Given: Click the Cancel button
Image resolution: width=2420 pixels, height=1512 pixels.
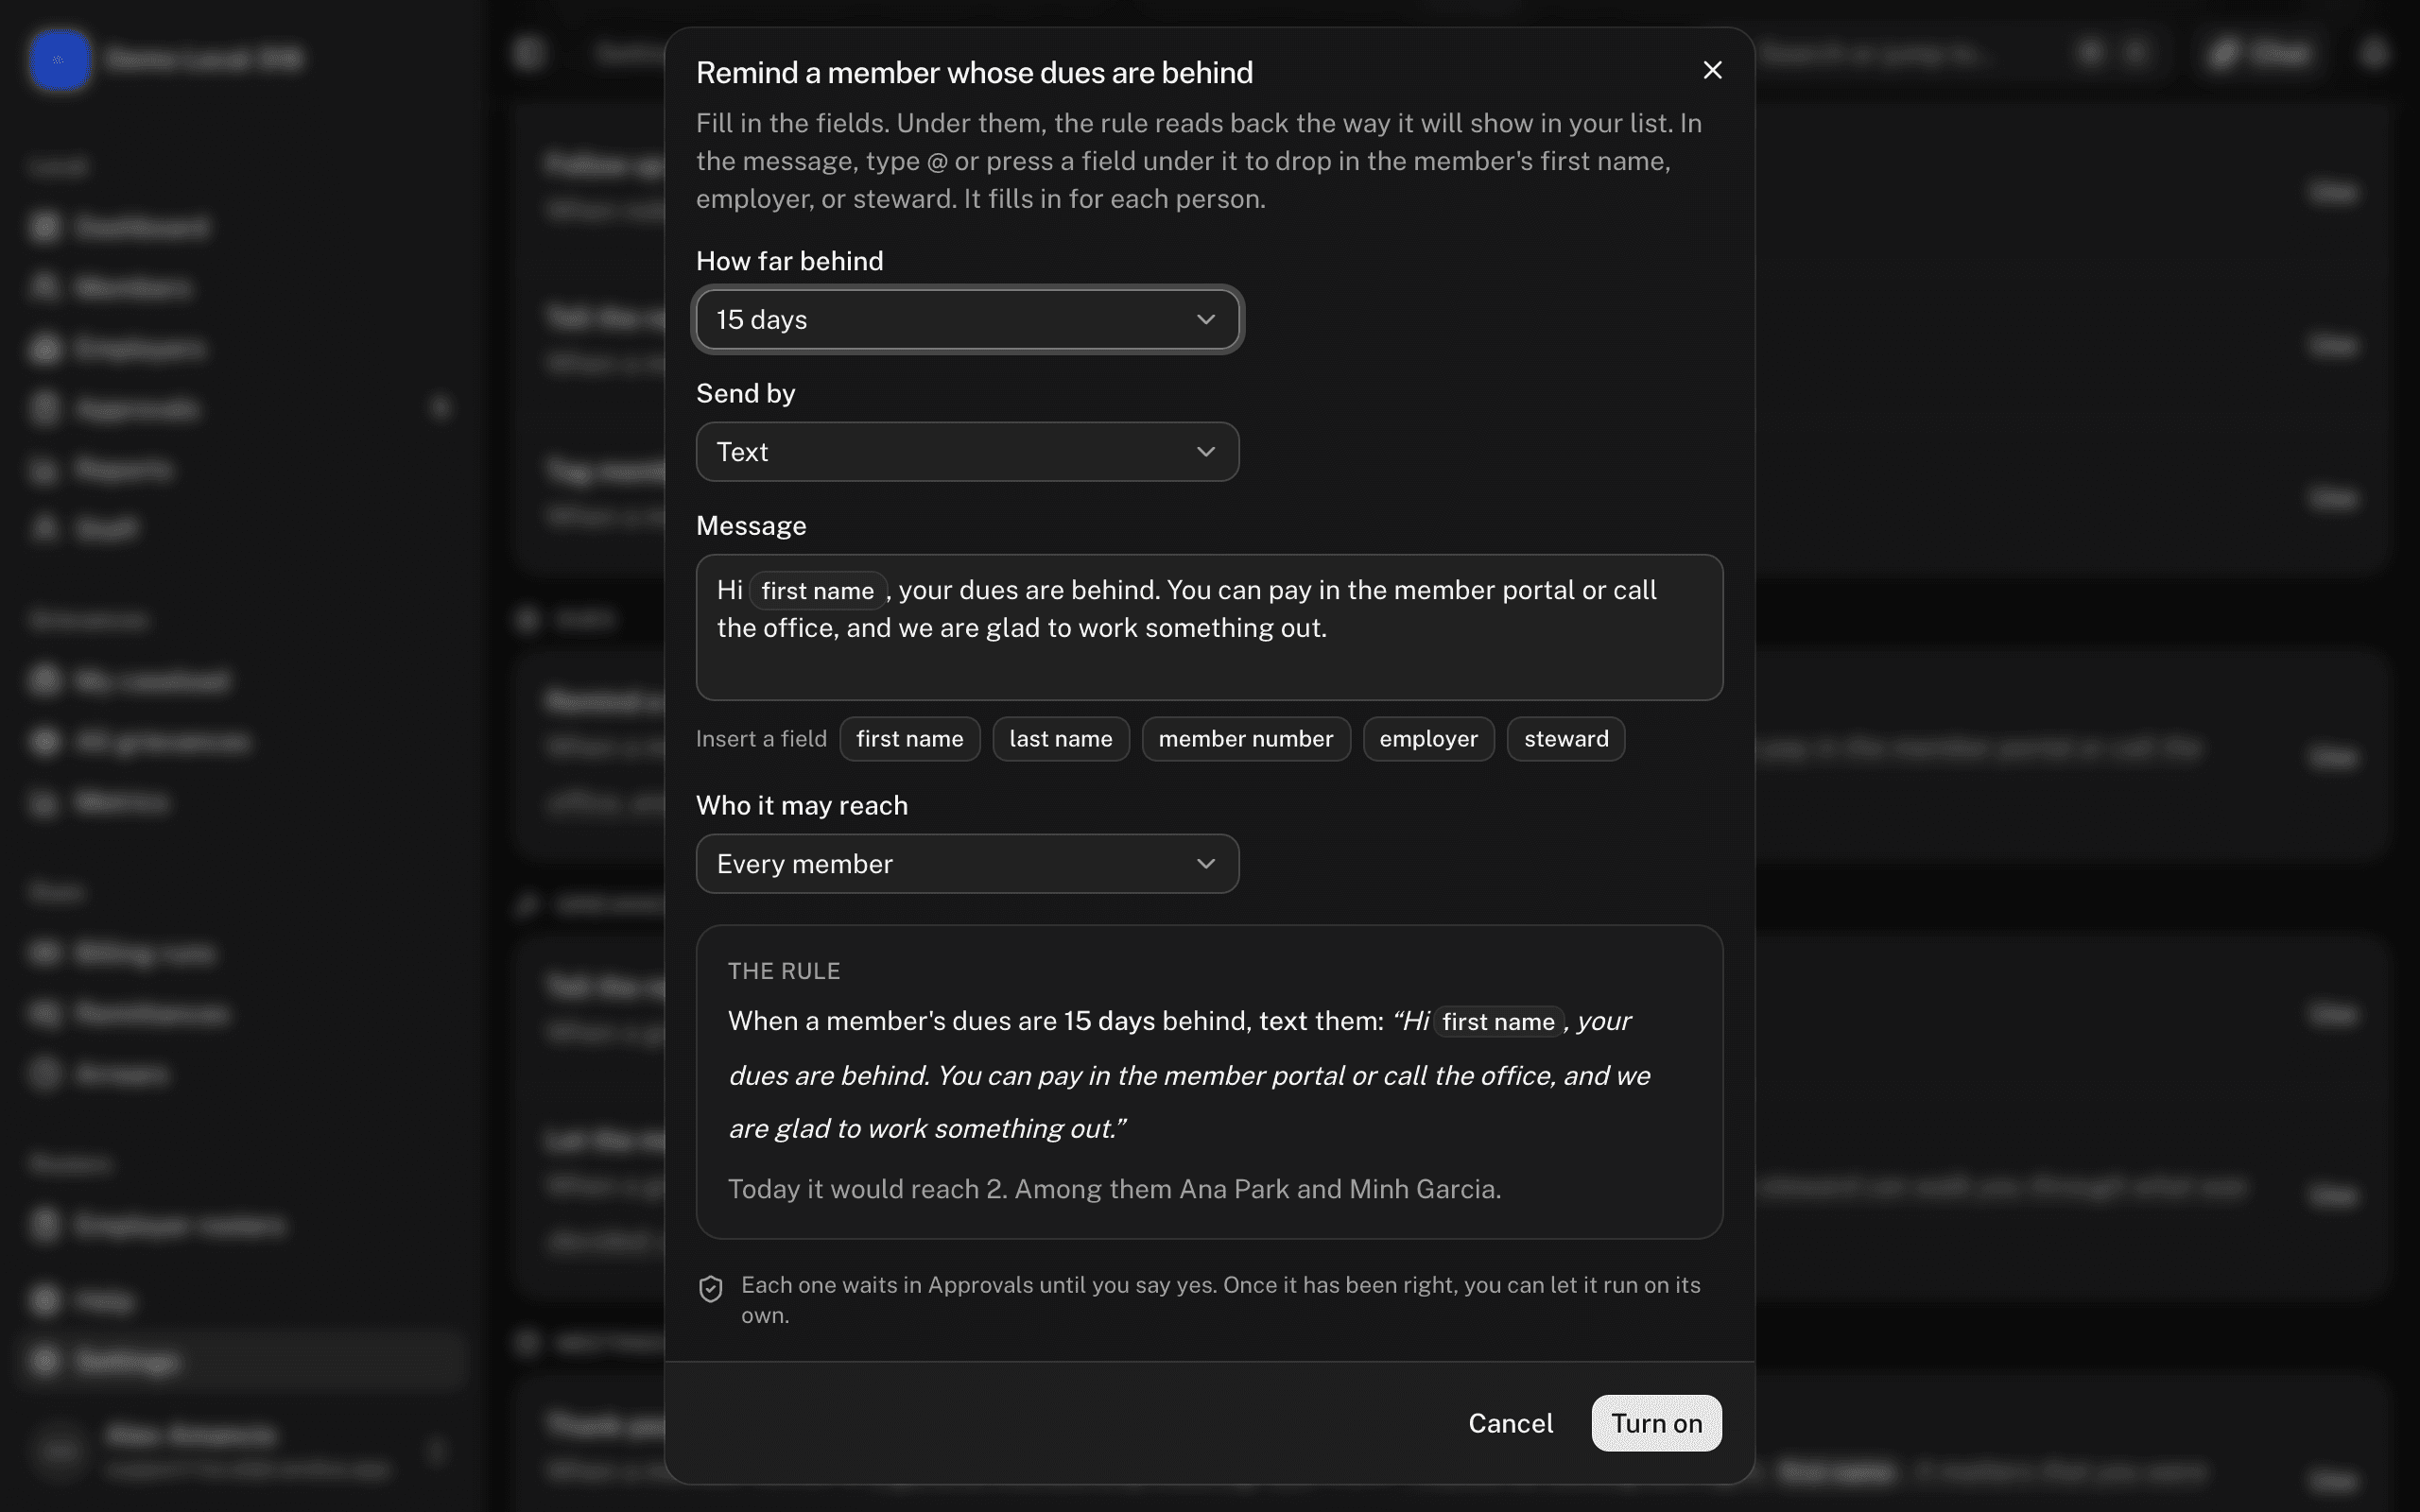Looking at the screenshot, I should tap(1510, 1423).
